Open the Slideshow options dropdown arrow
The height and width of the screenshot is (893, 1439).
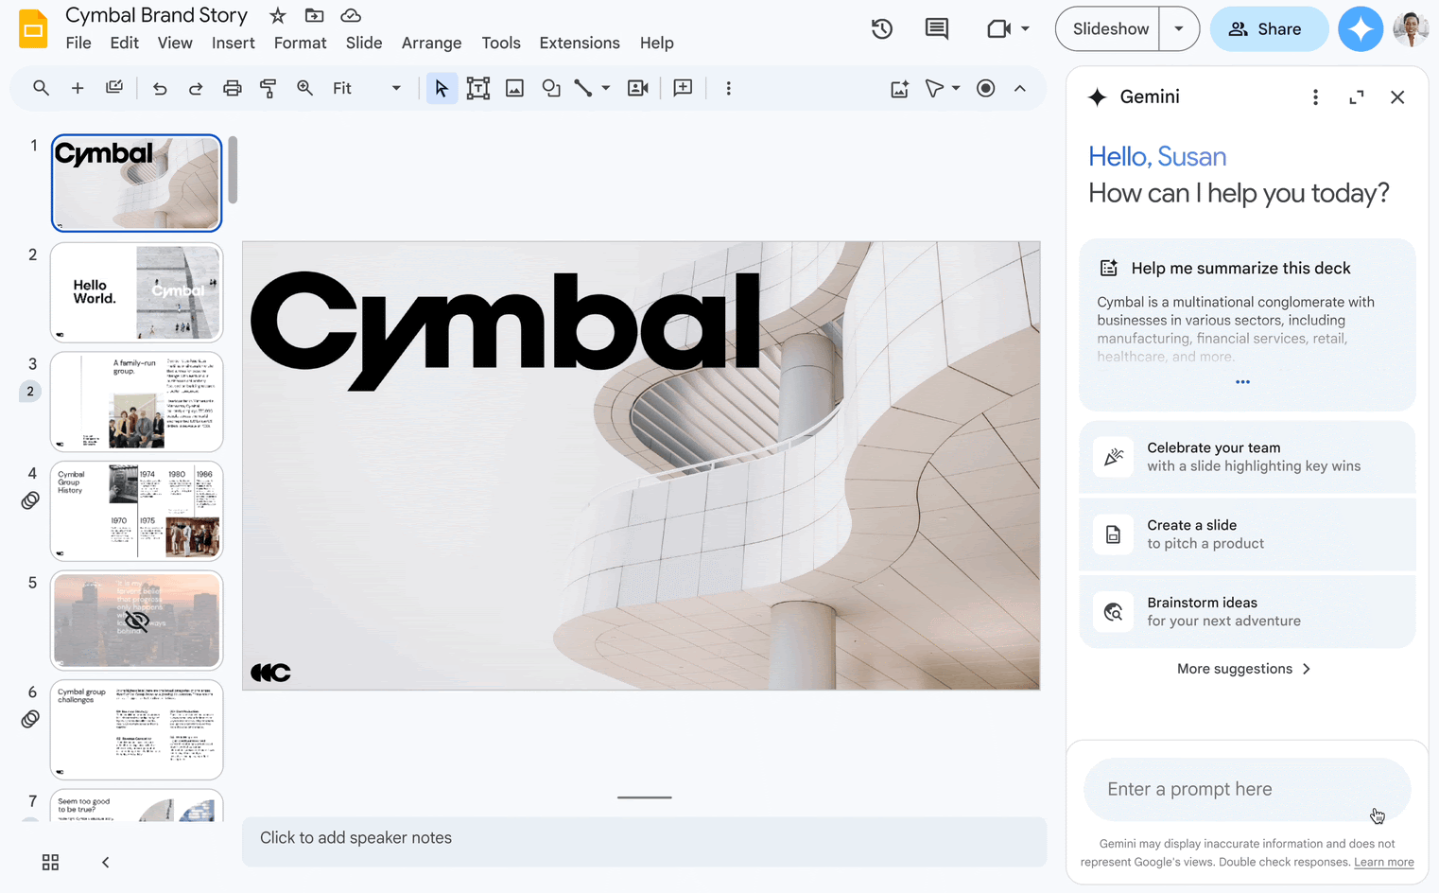(x=1179, y=28)
